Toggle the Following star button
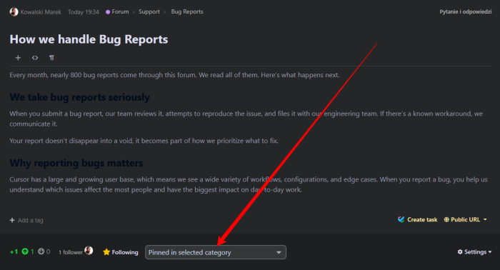Viewport: 500px width, 270px height. (121, 252)
